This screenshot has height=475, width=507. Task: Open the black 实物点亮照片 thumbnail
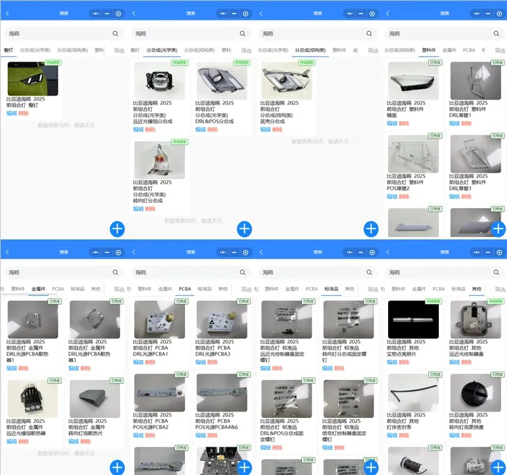[413, 320]
